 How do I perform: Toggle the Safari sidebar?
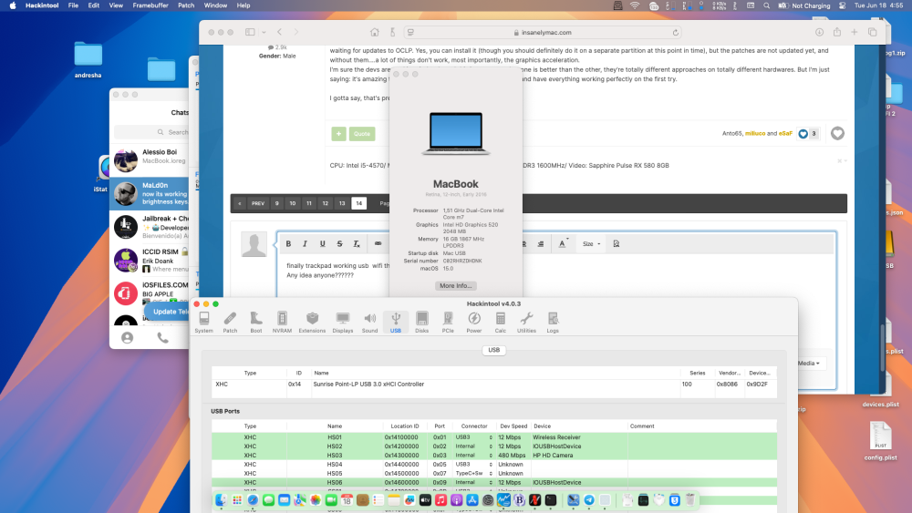coord(250,33)
